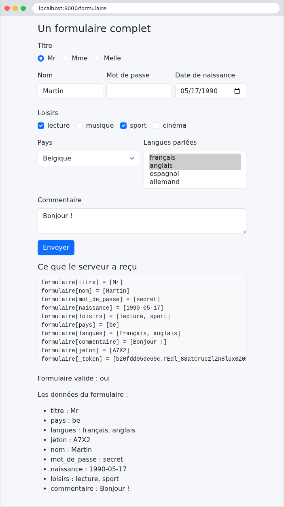Click list item 'mot_de_passe : secret'
This screenshot has width=284, height=507.
(x=87, y=460)
